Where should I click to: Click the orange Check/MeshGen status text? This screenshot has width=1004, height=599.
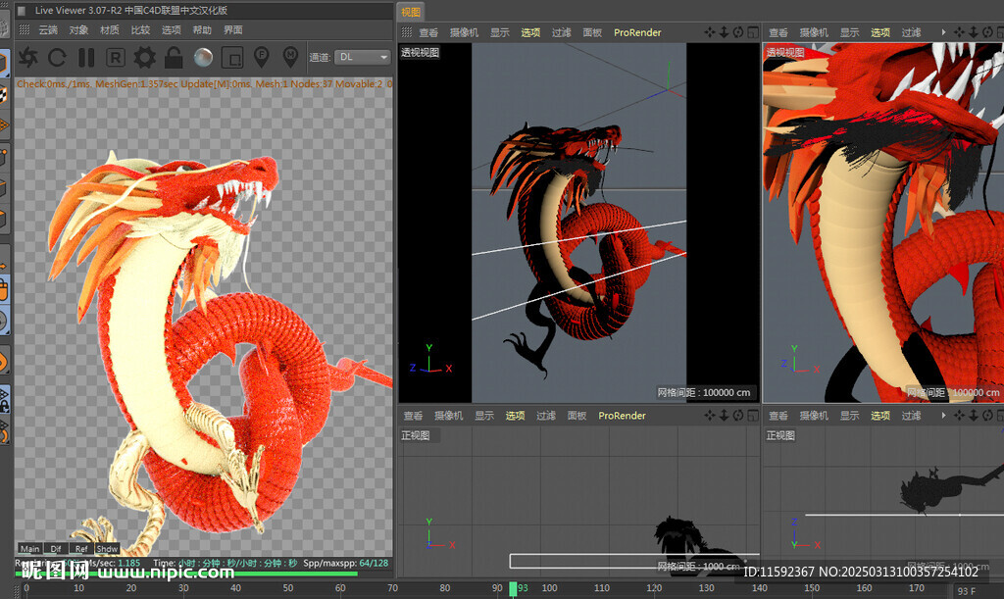pos(204,84)
